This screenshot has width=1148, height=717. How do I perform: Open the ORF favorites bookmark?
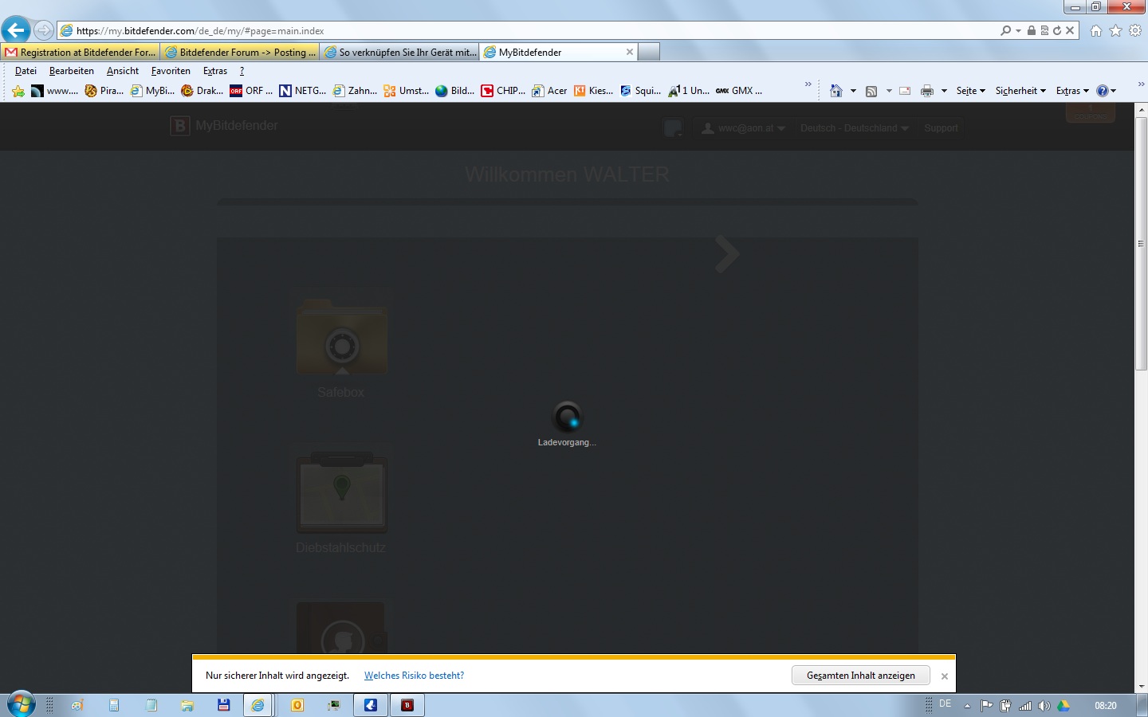click(x=251, y=91)
